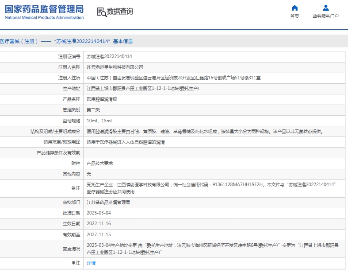Open the 政务服务门户 person icon
Screen dimensions: 348x273
click(325, 8)
